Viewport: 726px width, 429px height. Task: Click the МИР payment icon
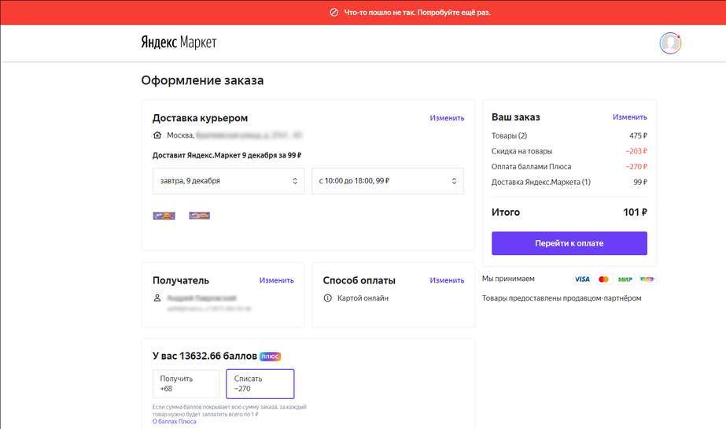tap(625, 279)
